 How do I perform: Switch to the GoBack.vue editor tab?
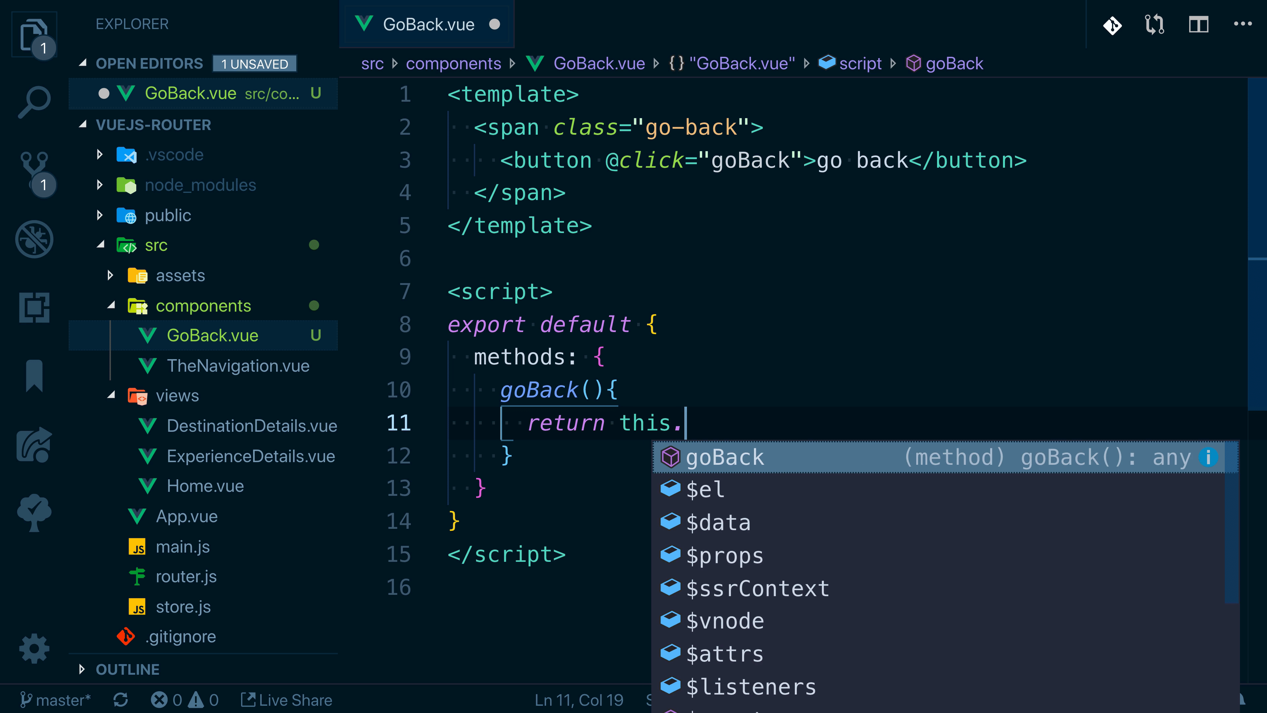click(427, 24)
